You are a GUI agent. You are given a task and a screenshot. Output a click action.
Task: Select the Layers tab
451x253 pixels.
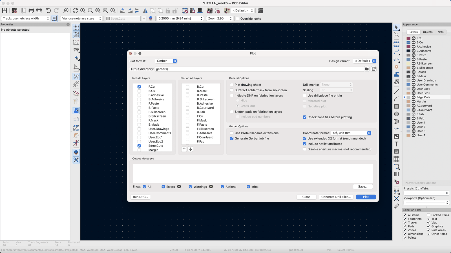pyautogui.click(x=414, y=32)
